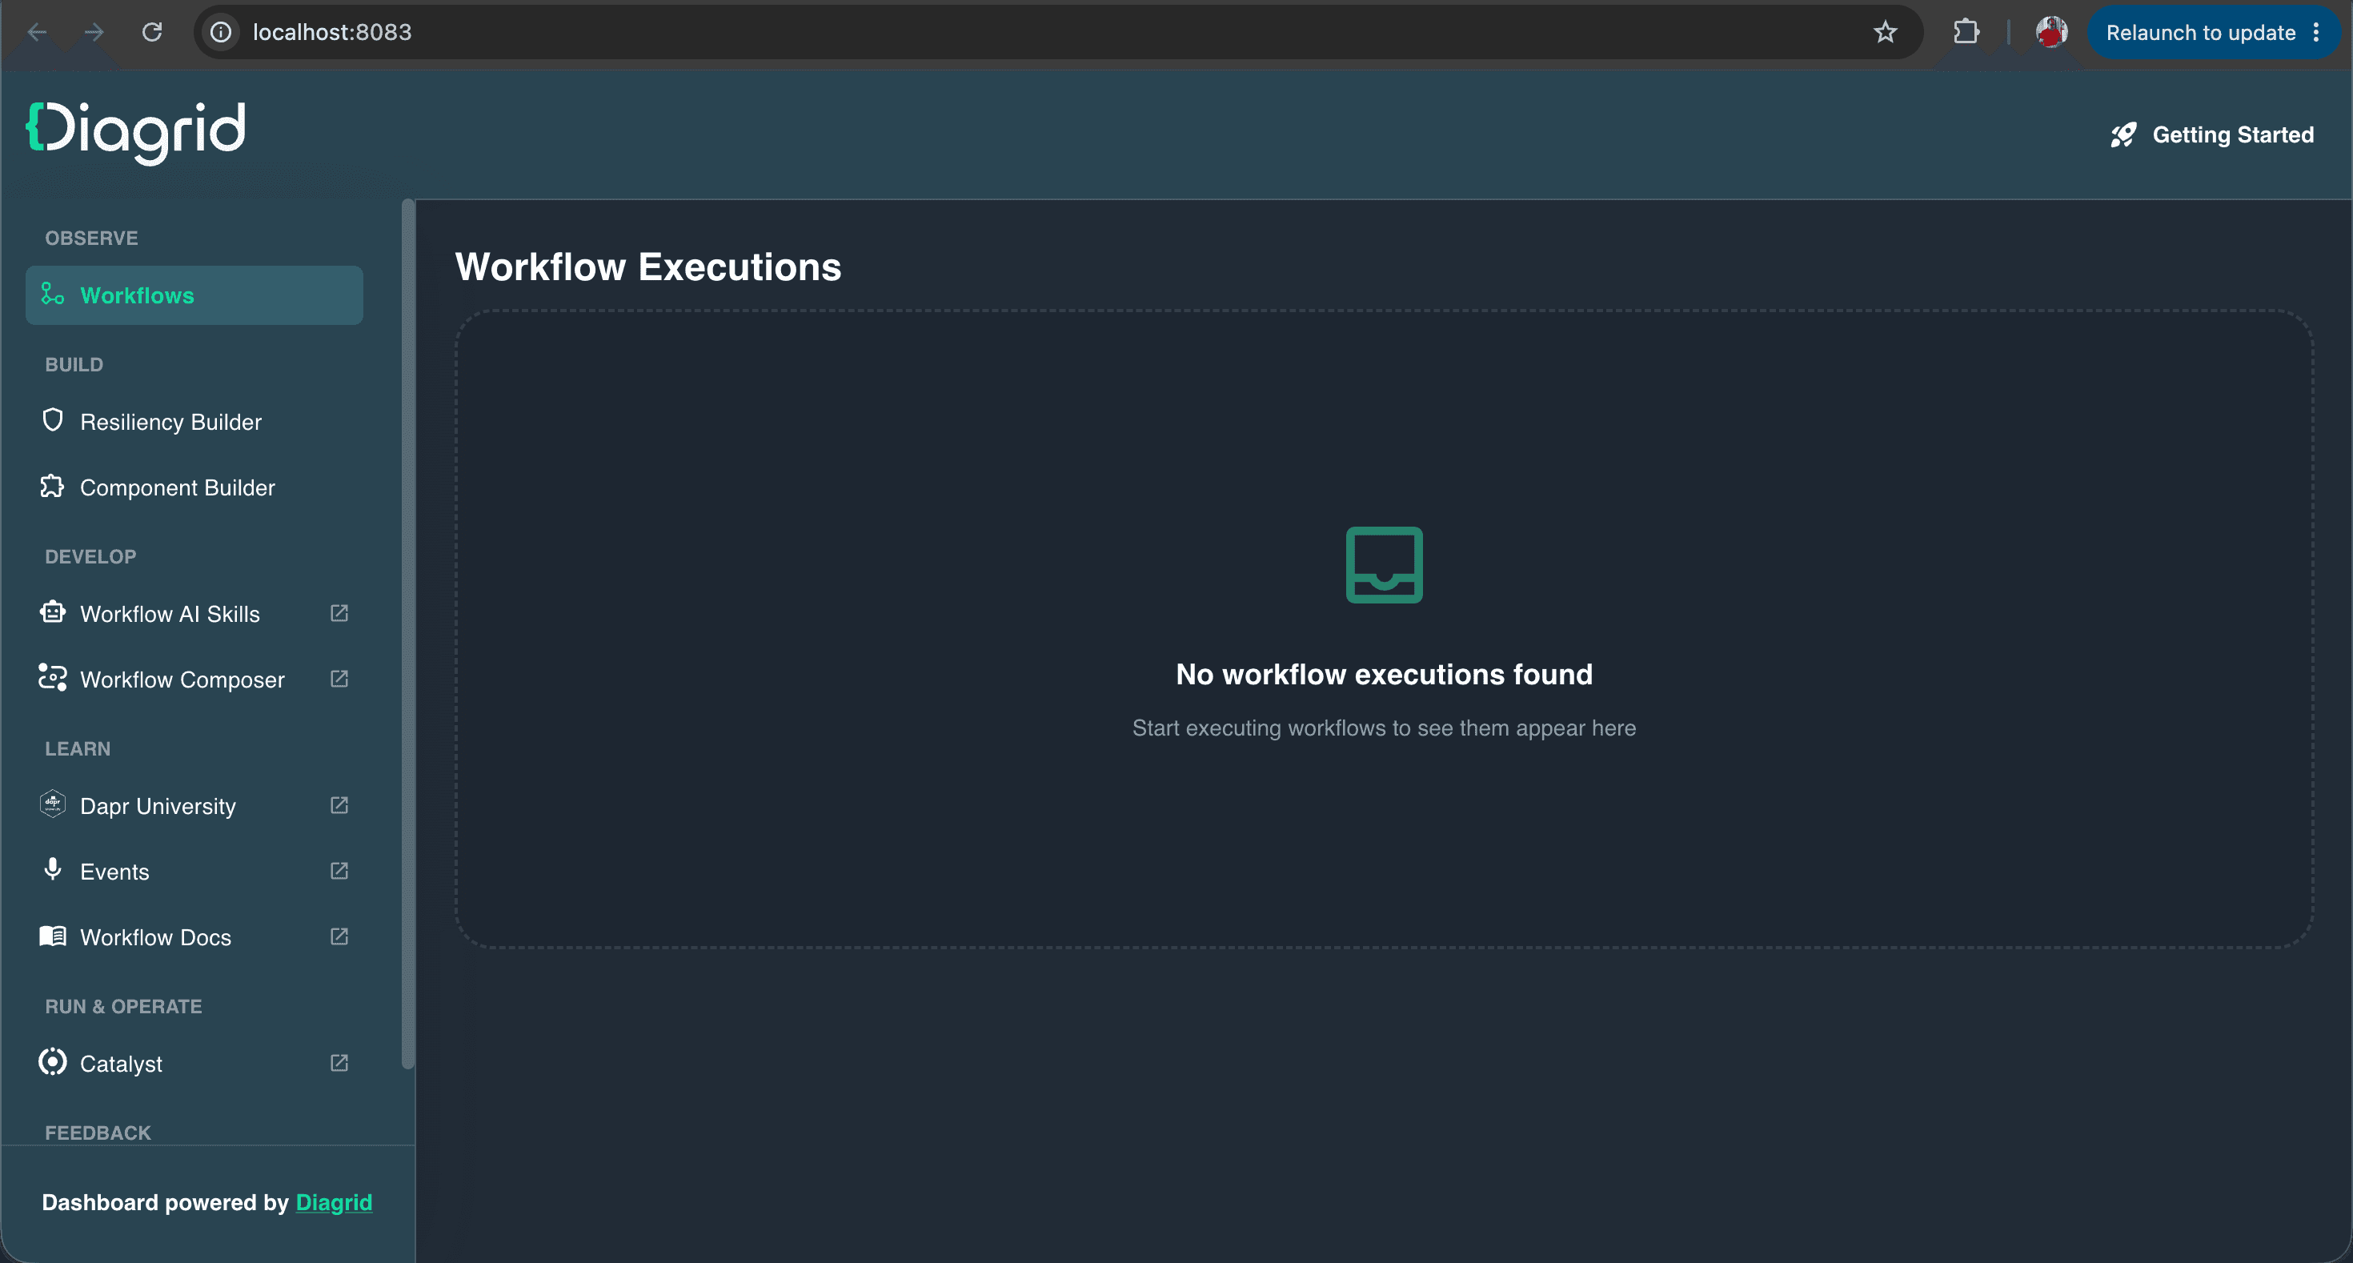Click the Workflow Docs book icon

[52, 936]
